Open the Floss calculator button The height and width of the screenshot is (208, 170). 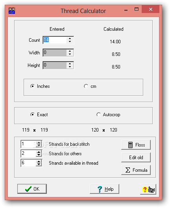click(x=136, y=145)
